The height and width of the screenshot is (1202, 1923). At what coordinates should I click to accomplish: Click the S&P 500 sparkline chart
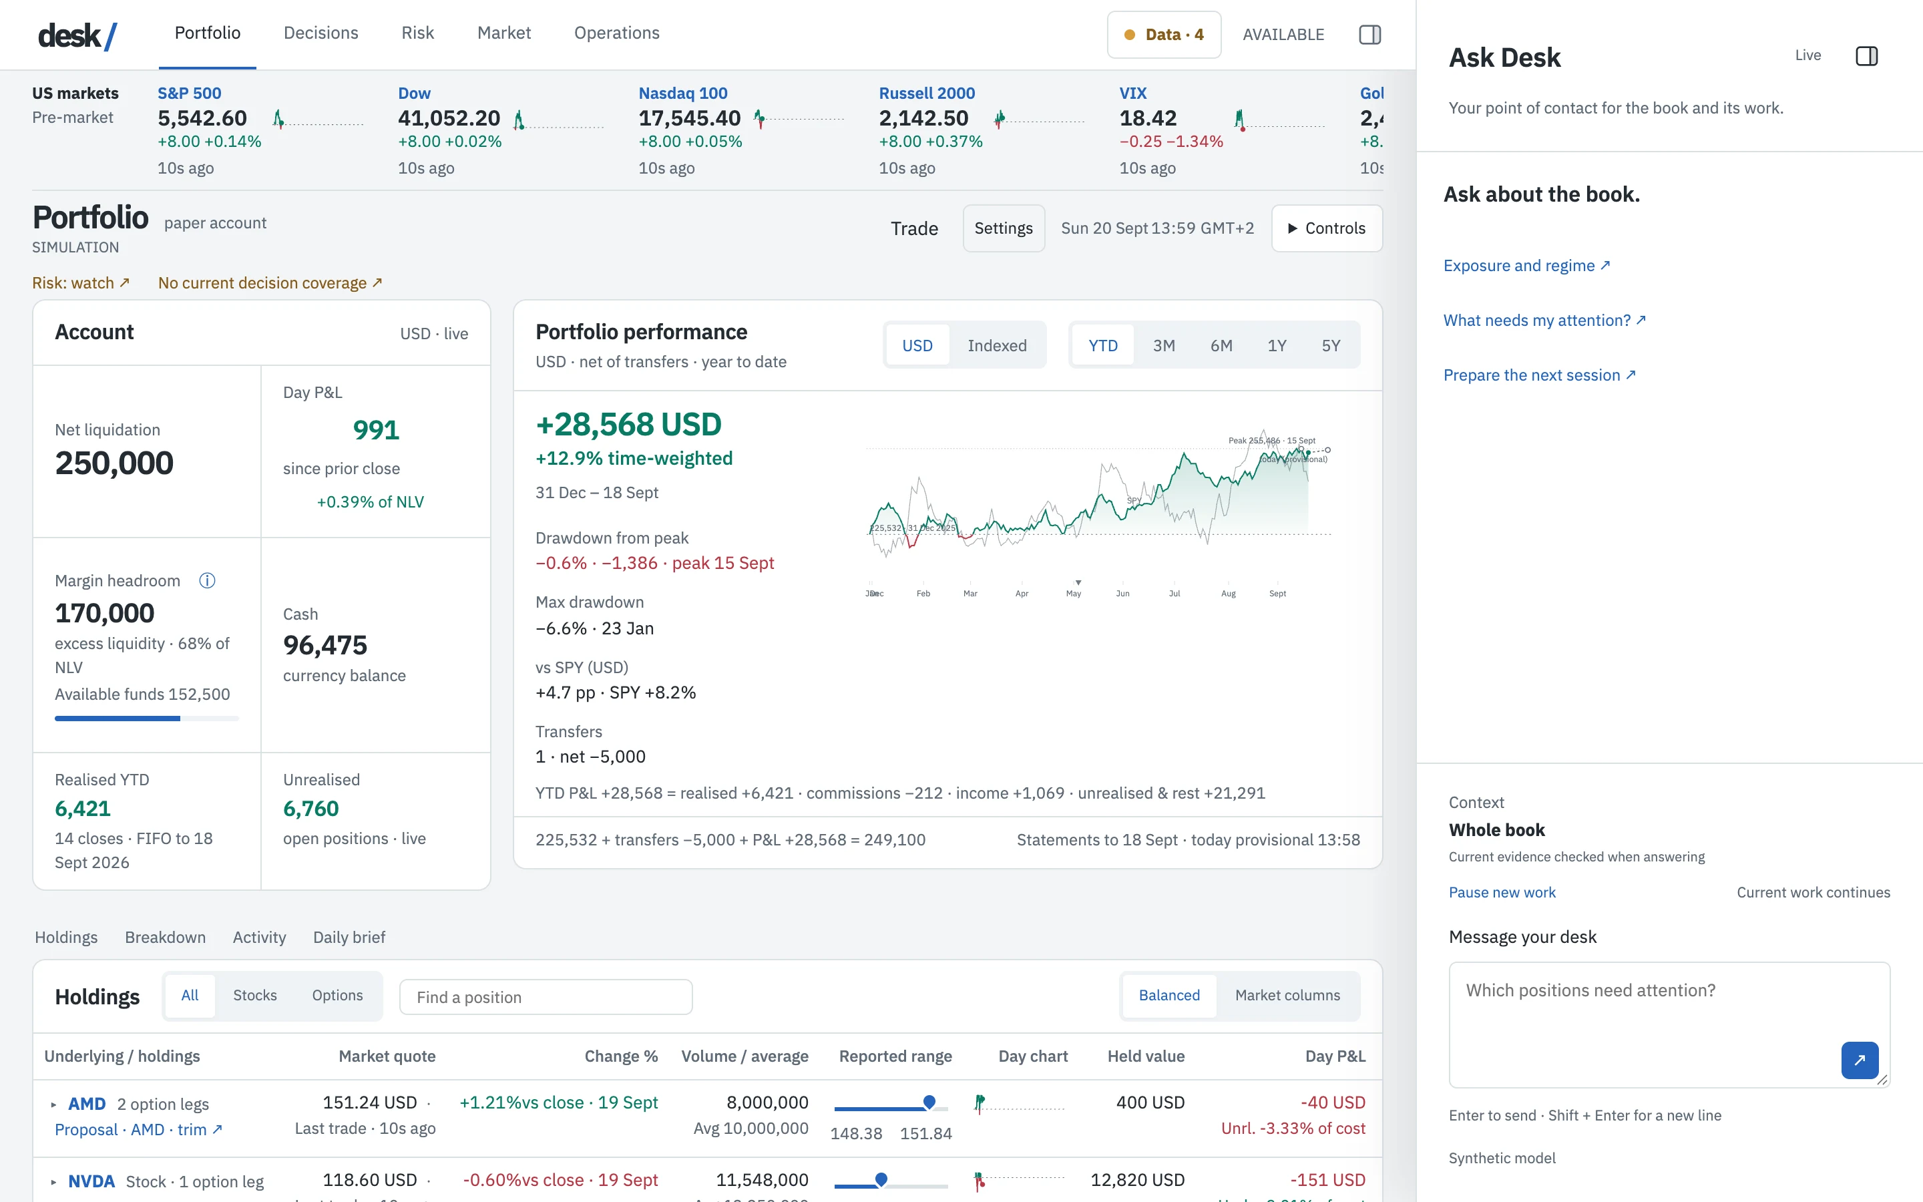coord(318,120)
